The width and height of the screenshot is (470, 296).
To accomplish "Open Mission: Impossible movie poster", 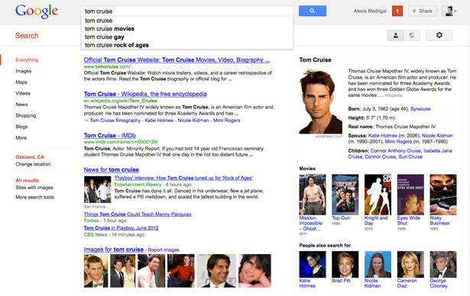I will pos(313,195).
